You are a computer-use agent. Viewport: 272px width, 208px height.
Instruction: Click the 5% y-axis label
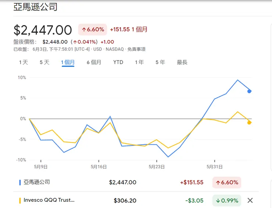[23, 98]
